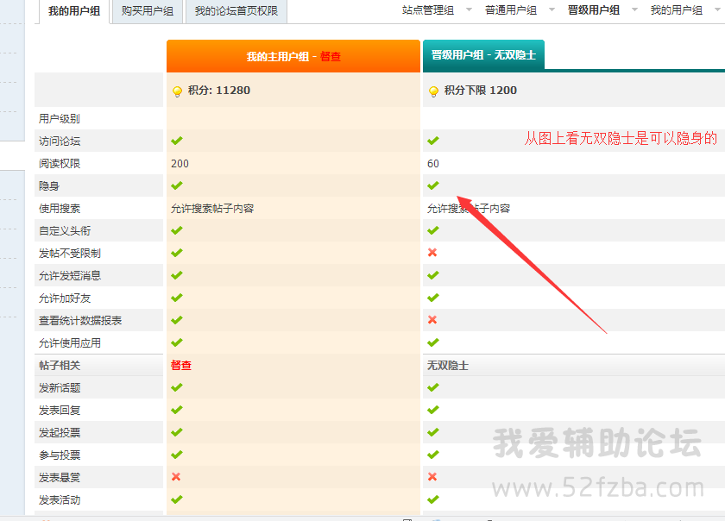
Task: Click the 自定义头衔 checkmark in the 督查 column
Action: 177,230
